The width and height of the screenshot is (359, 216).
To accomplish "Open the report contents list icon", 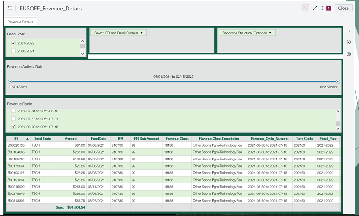I will [10, 8].
